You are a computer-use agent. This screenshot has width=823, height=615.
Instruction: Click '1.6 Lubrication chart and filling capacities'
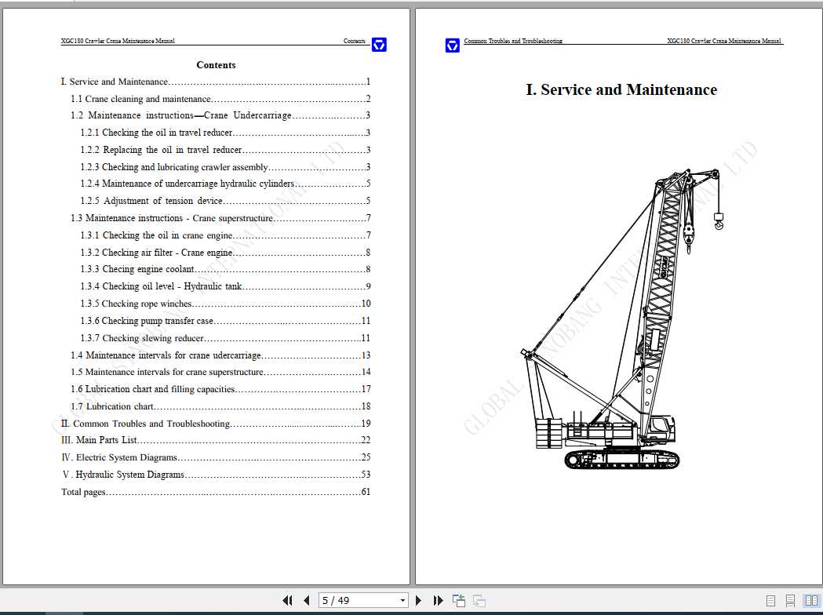point(220,389)
